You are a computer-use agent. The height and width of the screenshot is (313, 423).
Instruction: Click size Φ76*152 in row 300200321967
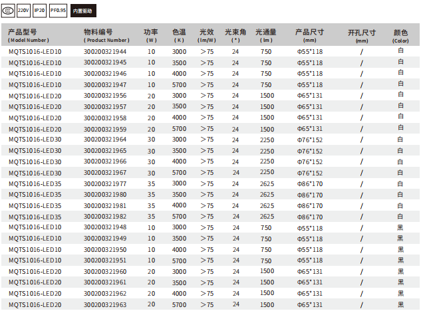(x=310, y=173)
